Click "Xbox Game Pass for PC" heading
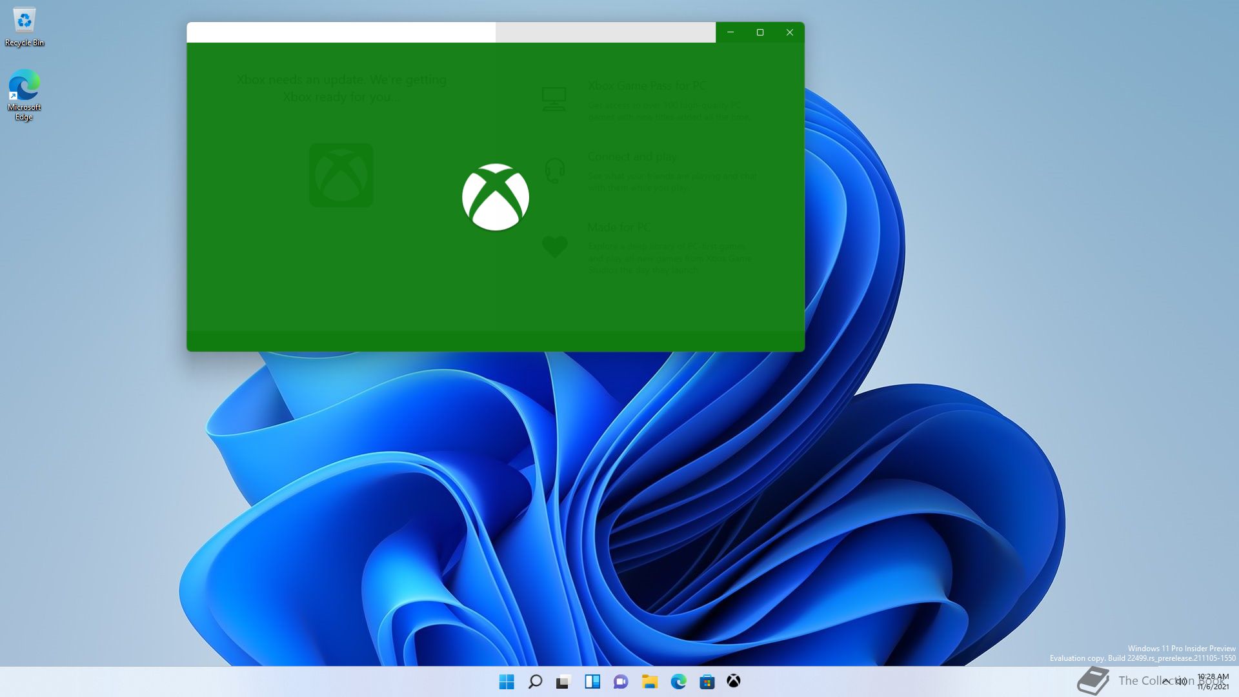The height and width of the screenshot is (697, 1239). [x=647, y=86]
